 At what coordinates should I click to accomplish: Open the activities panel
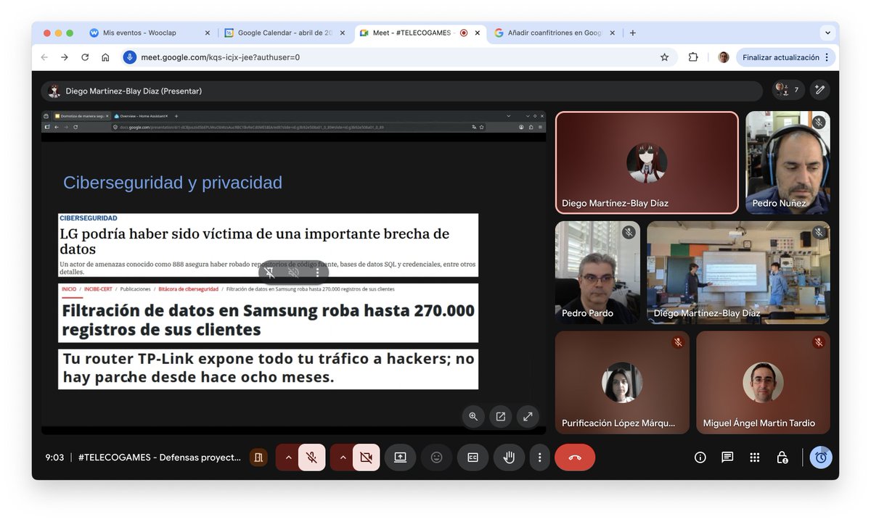pyautogui.click(x=754, y=457)
